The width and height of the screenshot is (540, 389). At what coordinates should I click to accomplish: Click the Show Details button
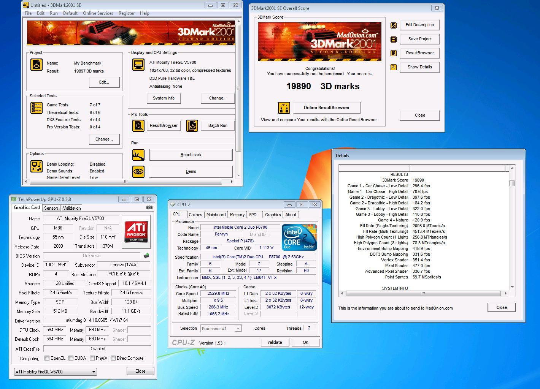click(x=420, y=67)
